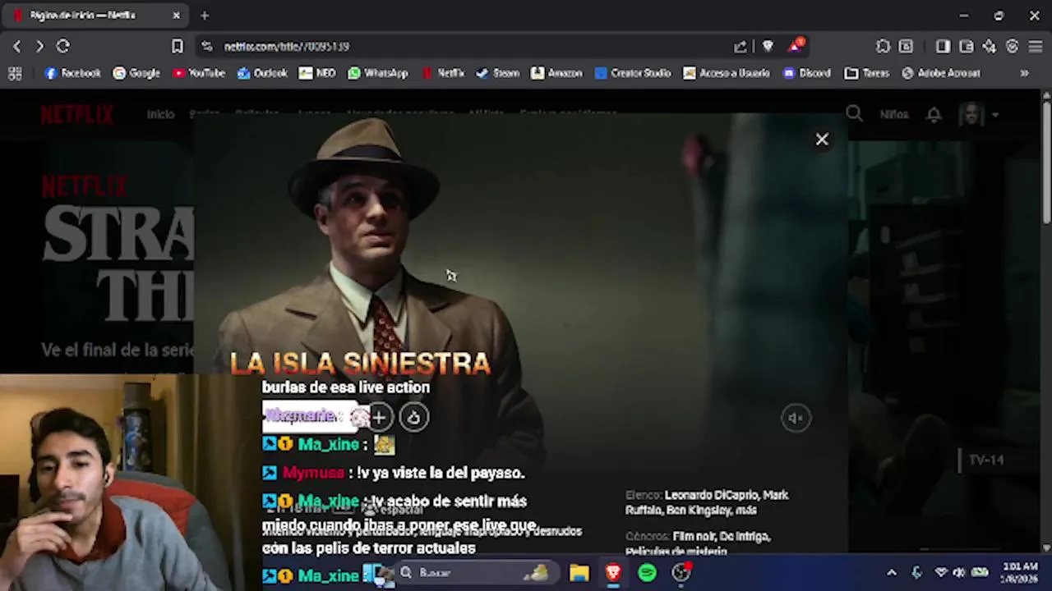This screenshot has height=591, width=1052.
Task: Show more bookmarks with the double chevron
Action: (x=1024, y=73)
